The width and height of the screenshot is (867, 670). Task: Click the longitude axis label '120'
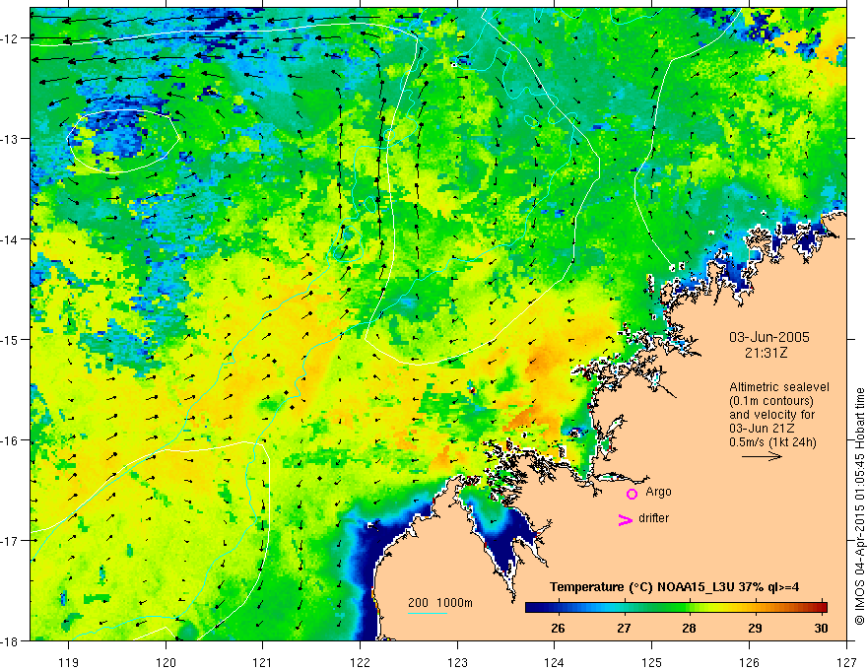166,662
